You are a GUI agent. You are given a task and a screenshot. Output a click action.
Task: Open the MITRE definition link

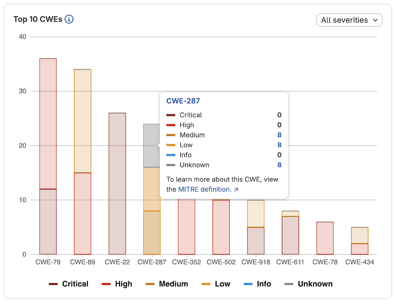coord(204,189)
